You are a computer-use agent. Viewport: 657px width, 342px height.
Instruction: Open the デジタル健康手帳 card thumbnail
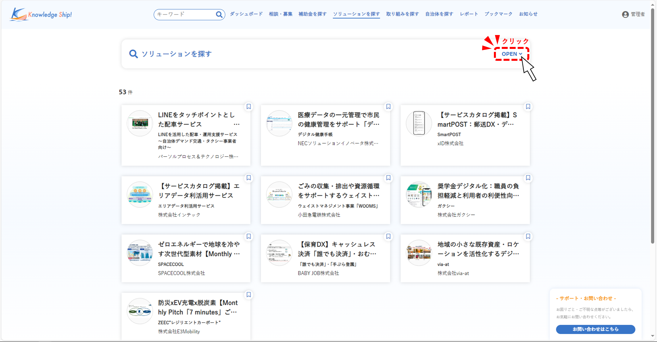pos(280,124)
